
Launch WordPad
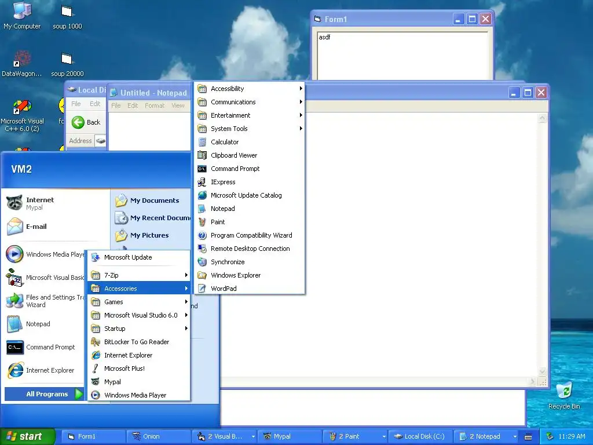point(250,289)
